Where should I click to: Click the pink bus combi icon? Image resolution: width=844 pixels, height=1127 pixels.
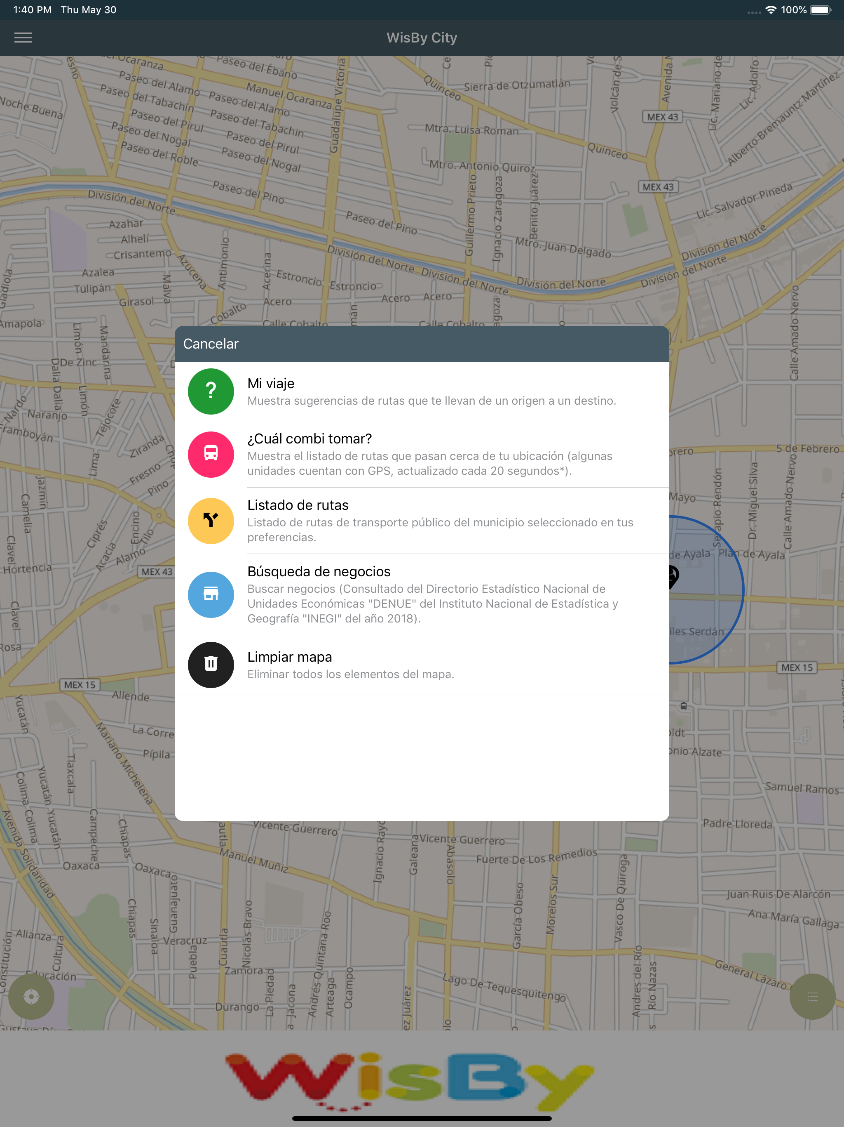click(x=211, y=455)
